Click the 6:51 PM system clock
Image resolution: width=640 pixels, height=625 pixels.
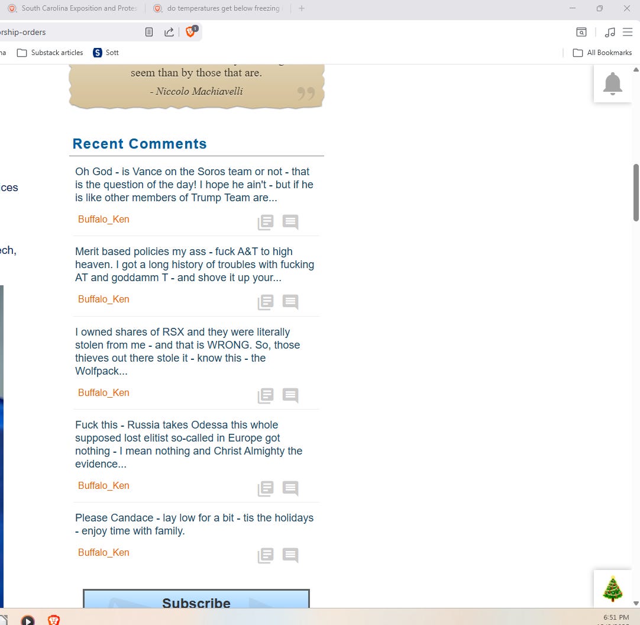click(616, 617)
